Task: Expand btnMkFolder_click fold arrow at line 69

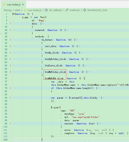Action: pos(10,72)
